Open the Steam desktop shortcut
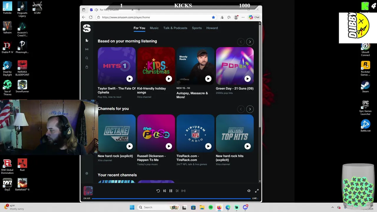Image resolution: width=377 pixels, height=212 pixels. coord(366,87)
